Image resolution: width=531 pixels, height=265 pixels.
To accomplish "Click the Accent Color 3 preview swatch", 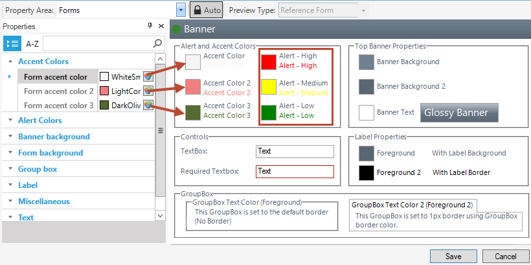I will pos(193,113).
